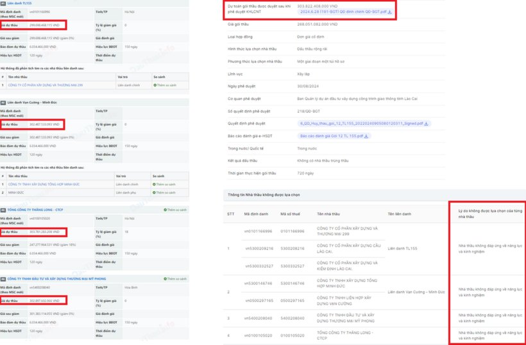
Task: Open Công ty TNHH Xây dựng Tổng hợp Minh Đức link
Action: [x=44, y=184]
